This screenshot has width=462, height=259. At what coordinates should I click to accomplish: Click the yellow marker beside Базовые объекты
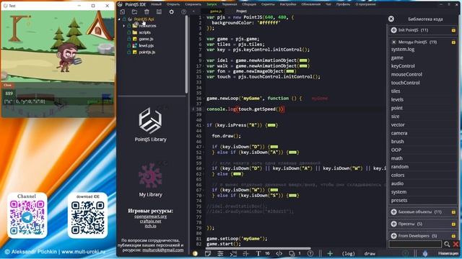(x=453, y=212)
